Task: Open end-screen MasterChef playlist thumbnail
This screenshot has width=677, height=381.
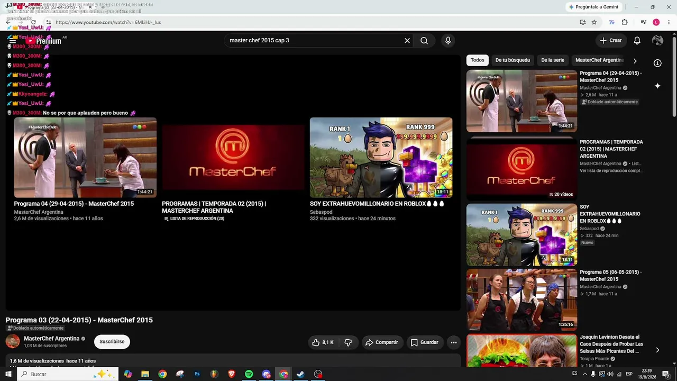Action: [x=233, y=158]
